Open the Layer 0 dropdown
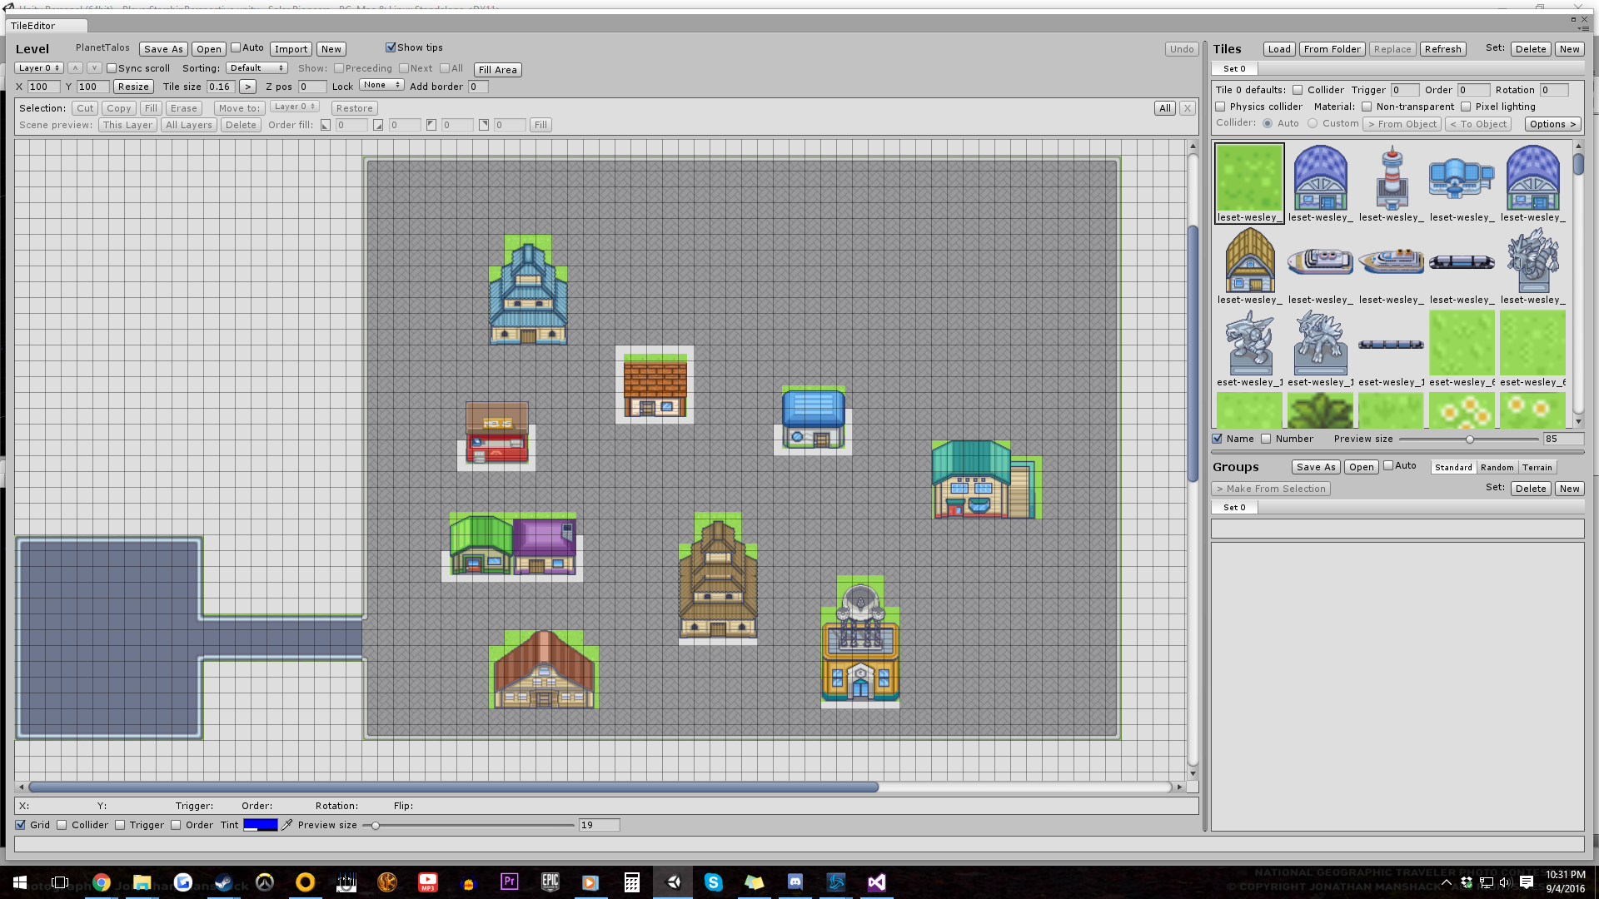The height and width of the screenshot is (899, 1599). (x=38, y=68)
